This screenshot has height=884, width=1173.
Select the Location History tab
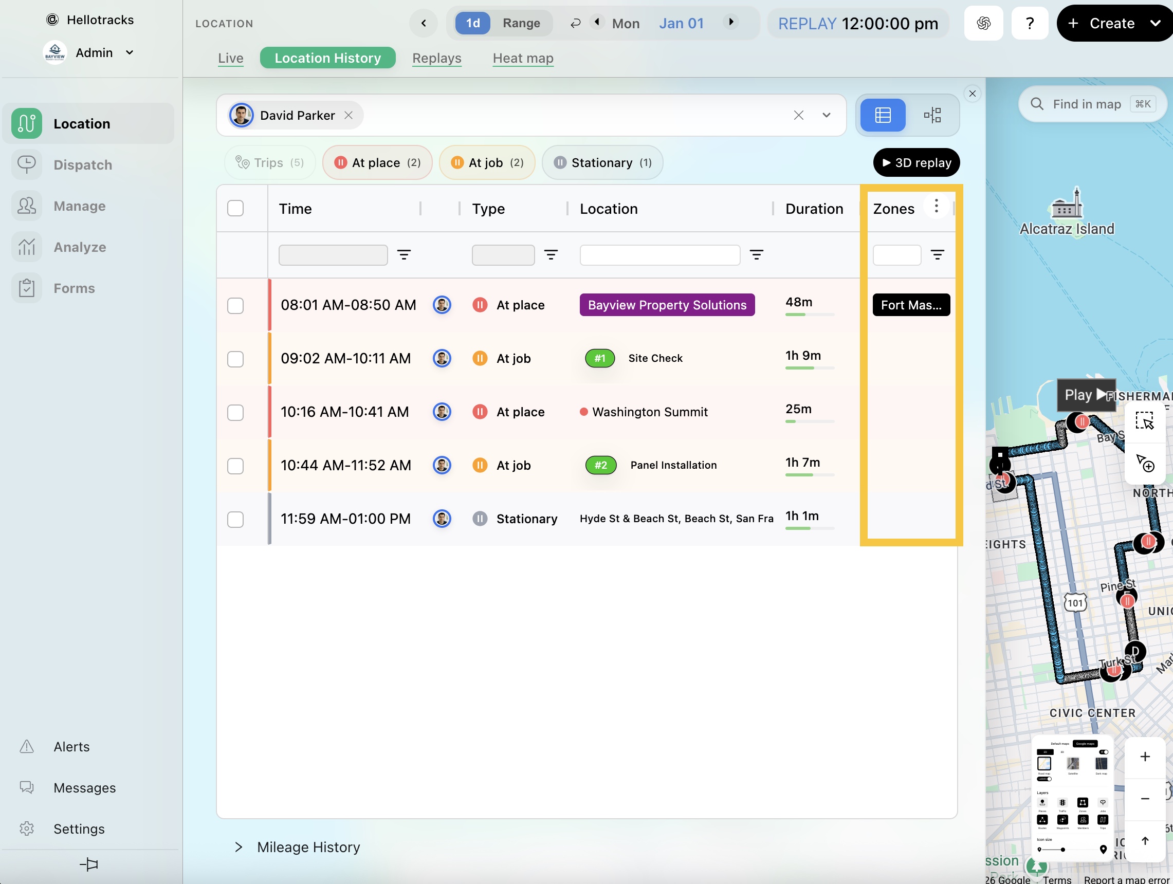click(328, 58)
